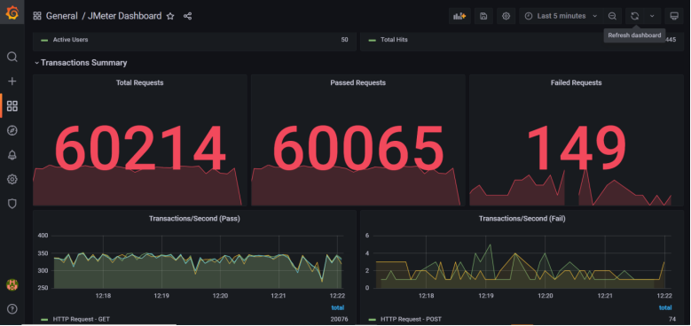This screenshot has width=691, height=326.
Task: Click 12:20 on the Fail chart axis
Action: [546, 296]
